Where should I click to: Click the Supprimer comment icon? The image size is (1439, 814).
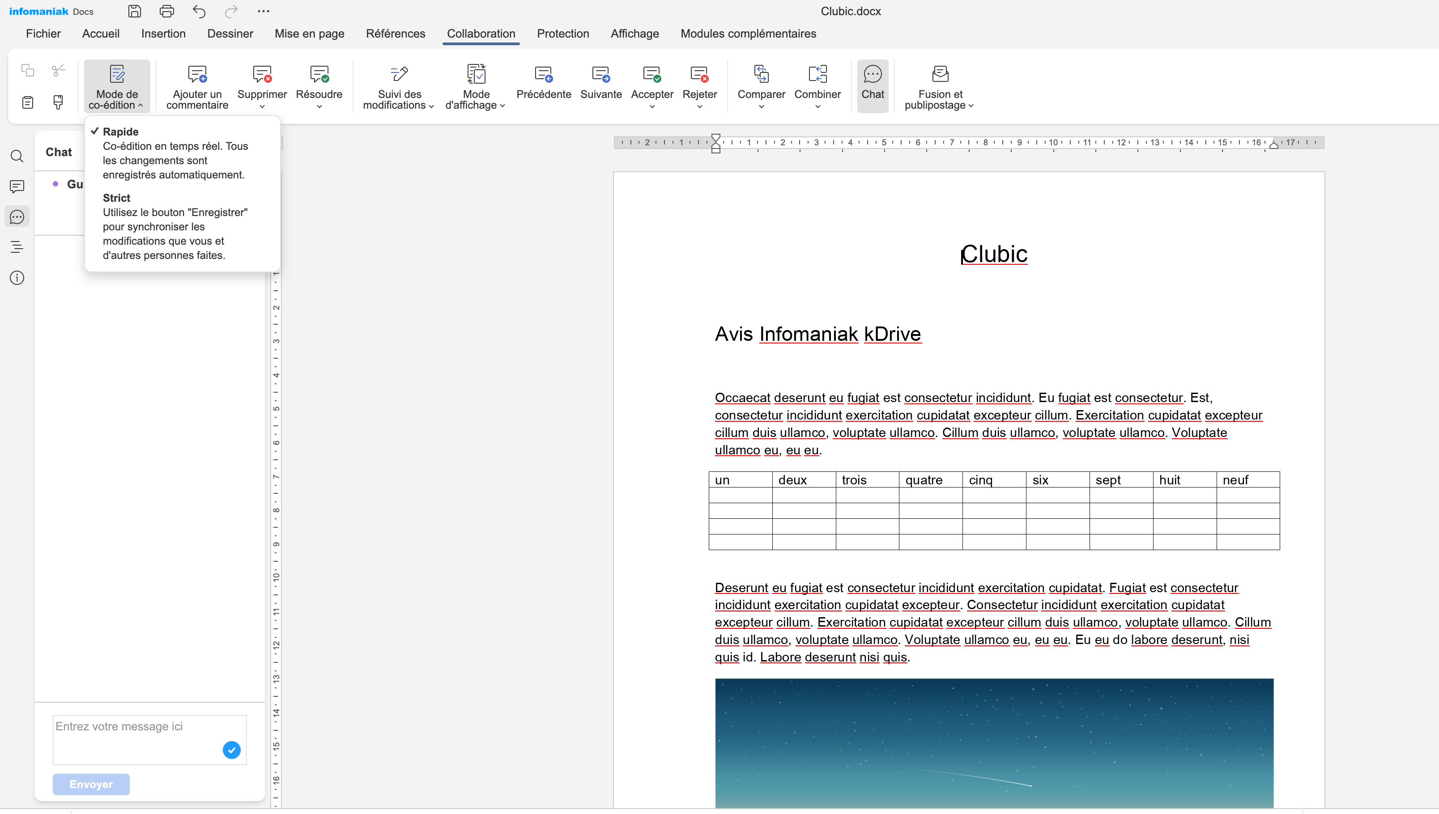click(x=262, y=74)
